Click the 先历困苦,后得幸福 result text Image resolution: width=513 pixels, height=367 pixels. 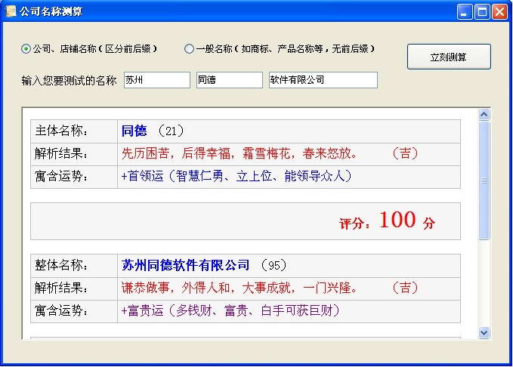click(x=176, y=153)
